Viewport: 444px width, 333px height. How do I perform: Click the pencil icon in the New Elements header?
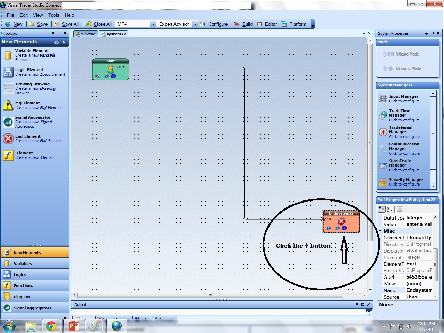57,42
